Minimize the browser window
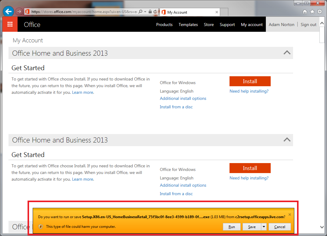The width and height of the screenshot is (327, 236). click(x=298, y=3)
